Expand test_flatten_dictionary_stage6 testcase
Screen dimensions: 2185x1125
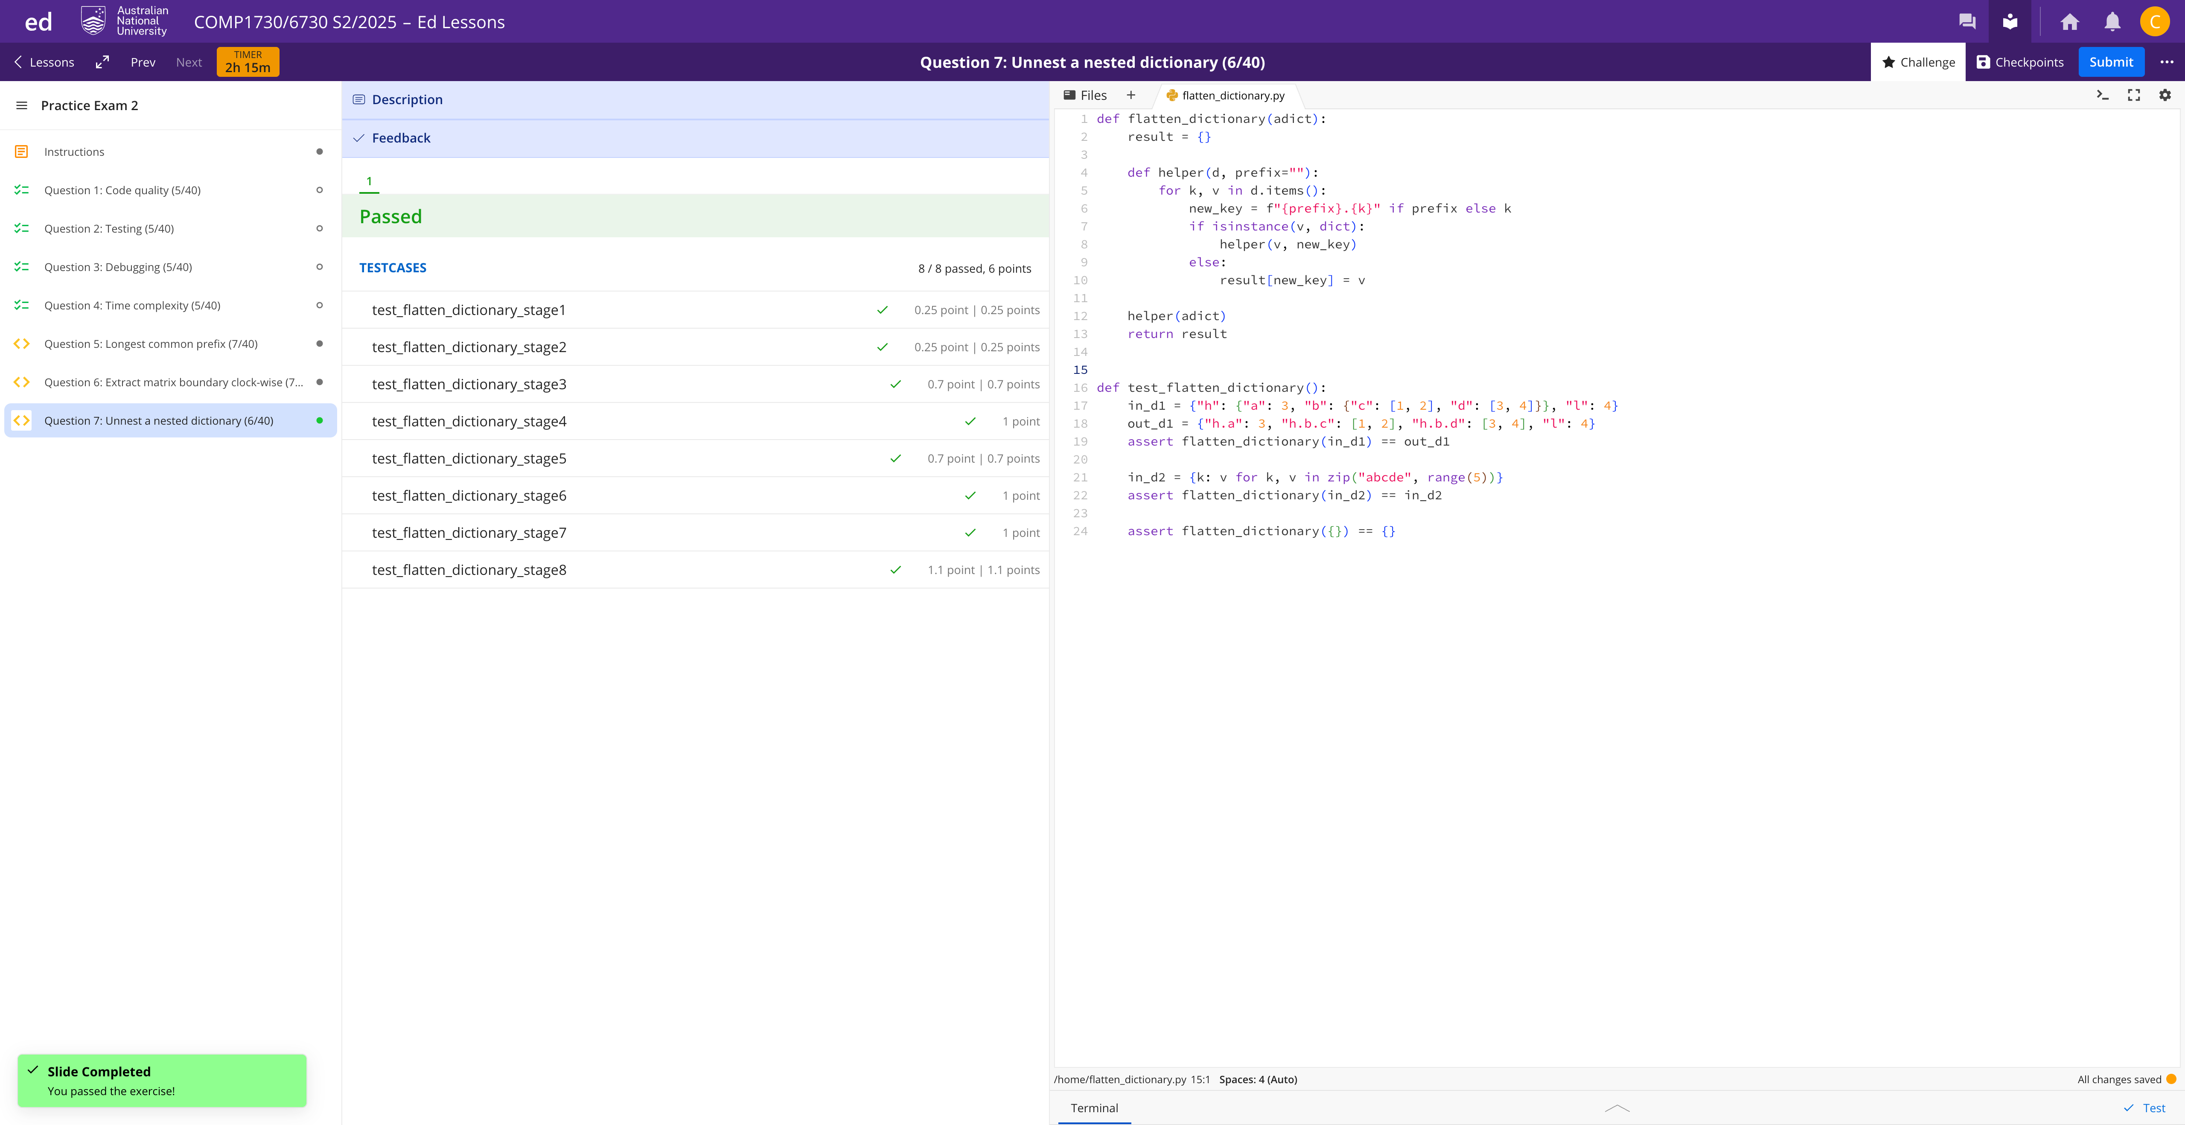tap(696, 495)
